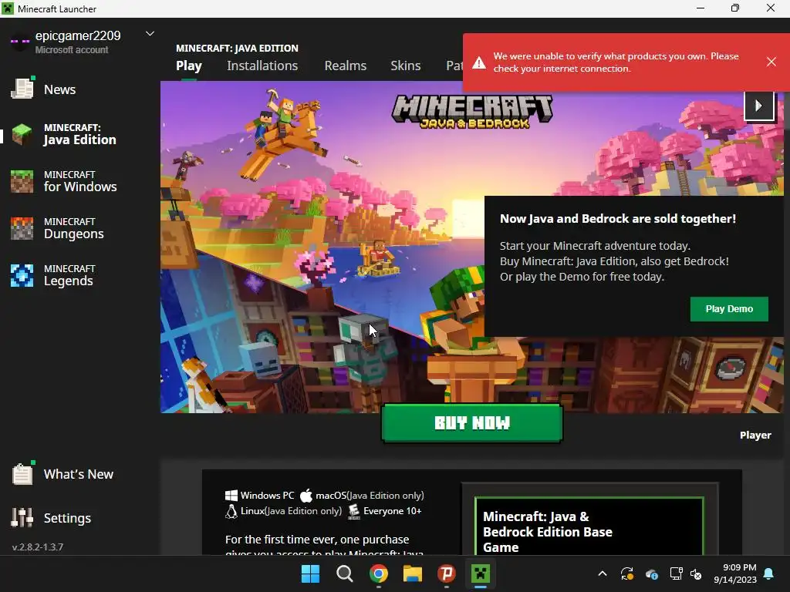
Task: Show hidden system tray icons
Action: (602, 573)
